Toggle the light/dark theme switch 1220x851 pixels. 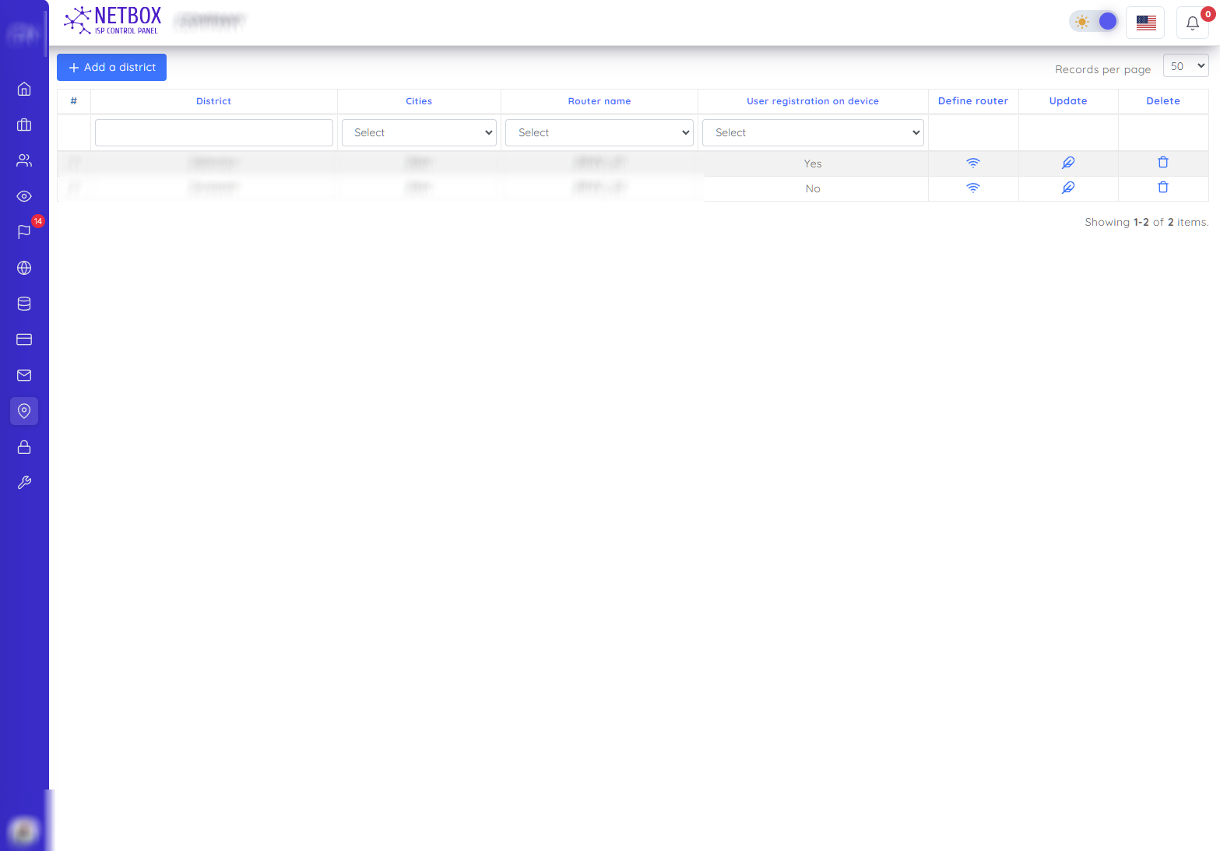[1094, 22]
